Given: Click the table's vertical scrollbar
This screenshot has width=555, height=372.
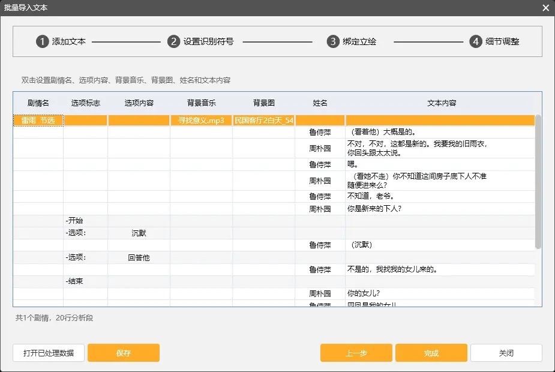Looking at the screenshot, I should (538, 180).
